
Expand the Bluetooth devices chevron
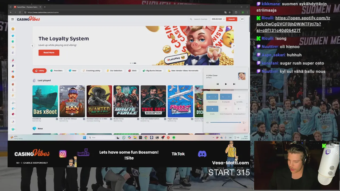tap(229, 97)
